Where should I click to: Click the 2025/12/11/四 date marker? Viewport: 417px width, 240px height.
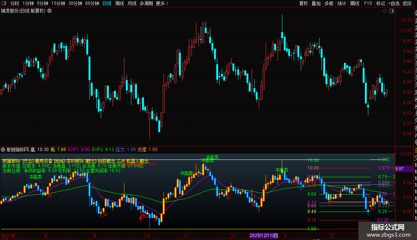click(263, 236)
